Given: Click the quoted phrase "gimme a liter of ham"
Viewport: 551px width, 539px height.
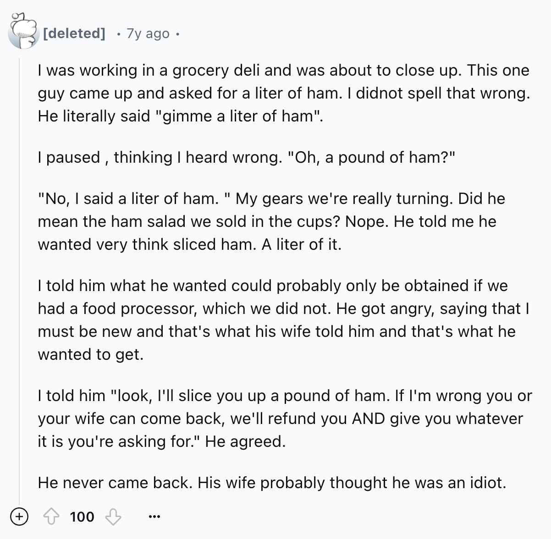Looking at the screenshot, I should point(240,116).
